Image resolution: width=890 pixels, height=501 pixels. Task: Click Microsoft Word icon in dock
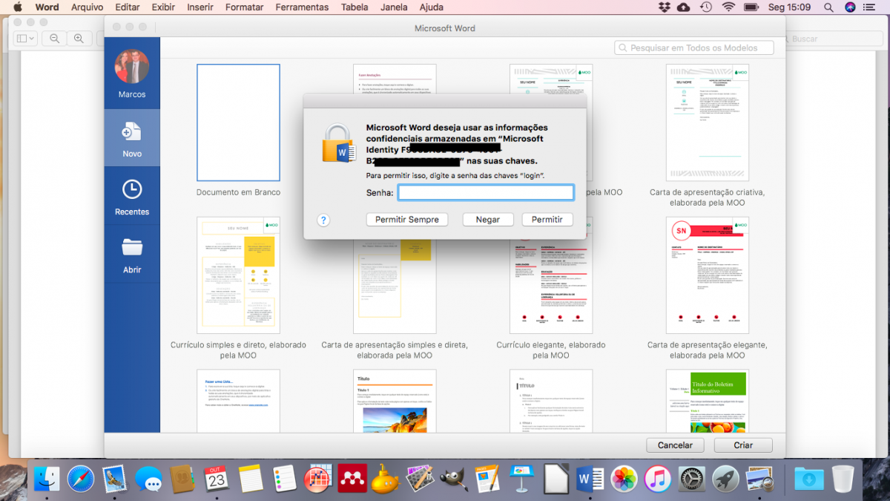(590, 479)
